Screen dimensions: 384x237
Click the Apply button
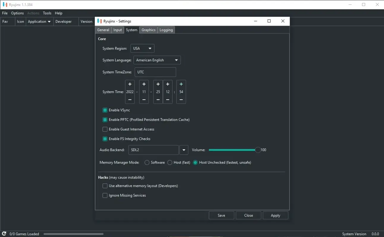[275, 215]
